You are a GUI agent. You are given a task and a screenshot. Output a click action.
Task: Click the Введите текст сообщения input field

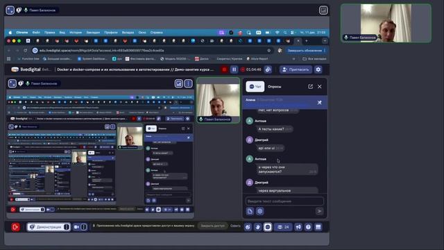pos(284,201)
